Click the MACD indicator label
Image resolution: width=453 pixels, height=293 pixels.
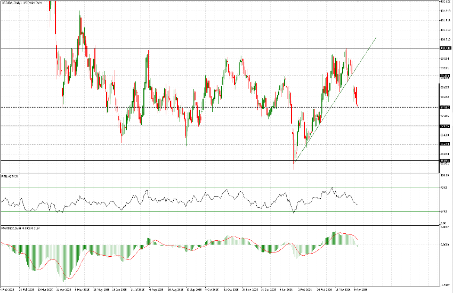point(16,228)
